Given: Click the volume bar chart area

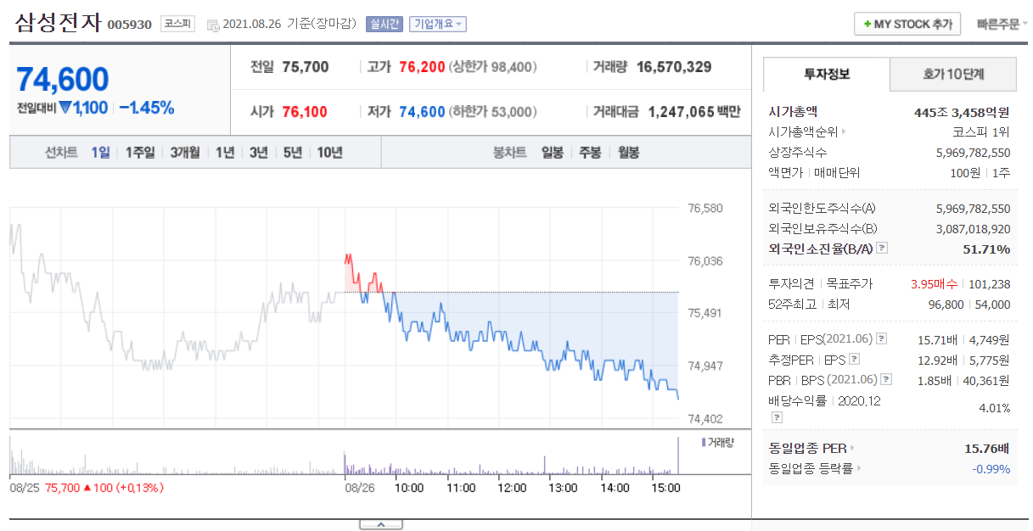Looking at the screenshot, I should tap(344, 456).
